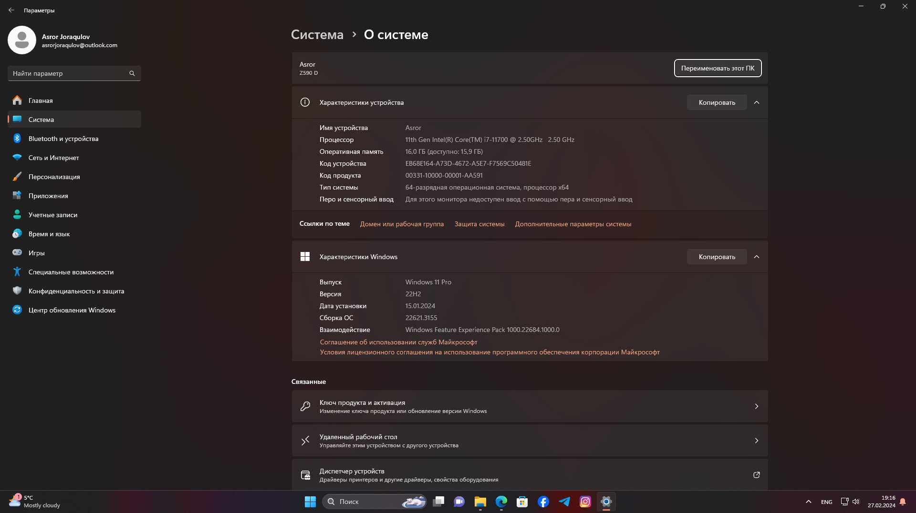Screen dimensions: 916x513
Task: Open Соглашение об использовании служб Майкрософт
Action: tap(398, 342)
